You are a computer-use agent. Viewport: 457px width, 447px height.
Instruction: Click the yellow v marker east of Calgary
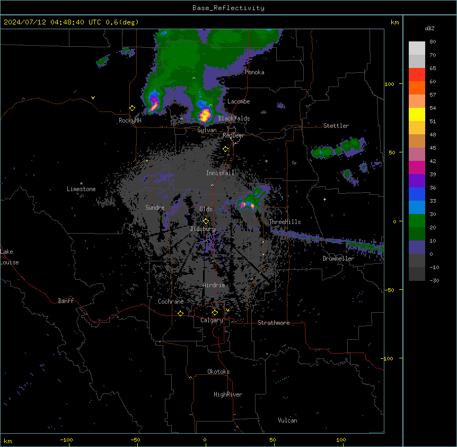(x=227, y=310)
